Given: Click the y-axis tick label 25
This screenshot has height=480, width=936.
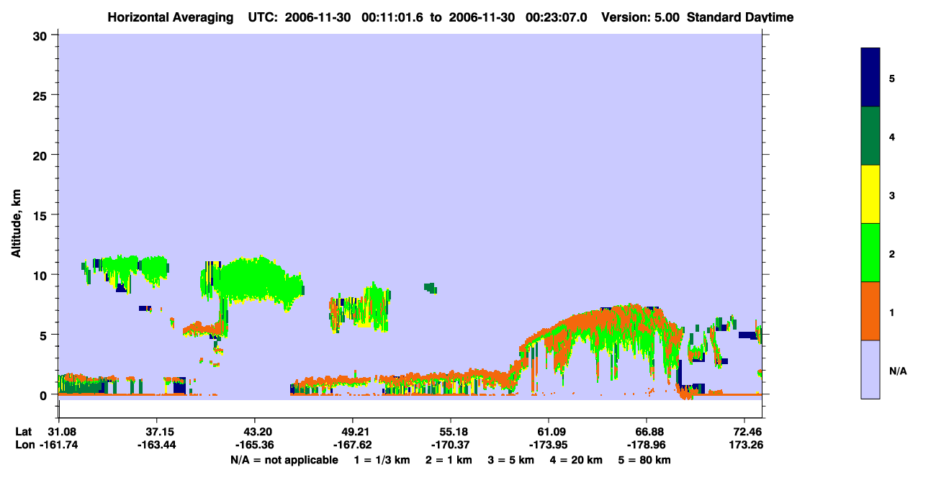Looking at the screenshot, I should 42,95.
